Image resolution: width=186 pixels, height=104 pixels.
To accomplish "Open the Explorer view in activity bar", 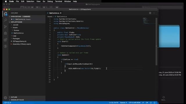I will 6,14.
